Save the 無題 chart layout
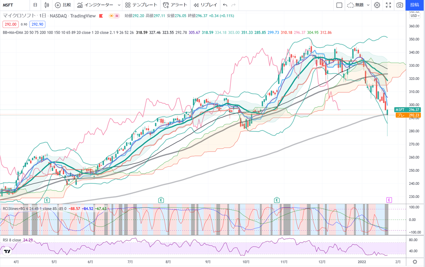This screenshot has height=267, width=425. point(355,5)
